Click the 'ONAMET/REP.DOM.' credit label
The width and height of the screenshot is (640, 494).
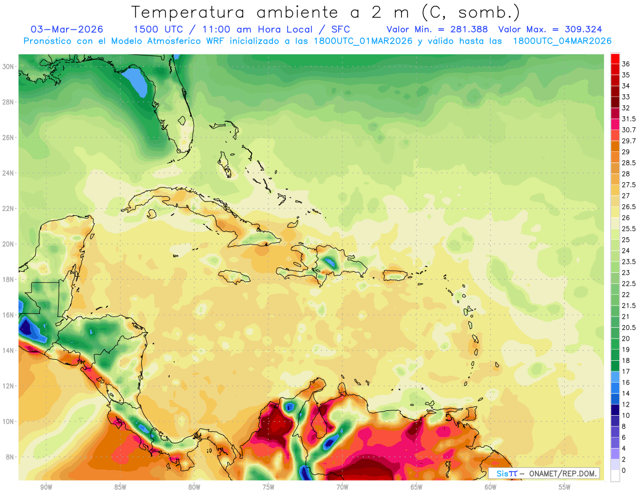coord(563,474)
